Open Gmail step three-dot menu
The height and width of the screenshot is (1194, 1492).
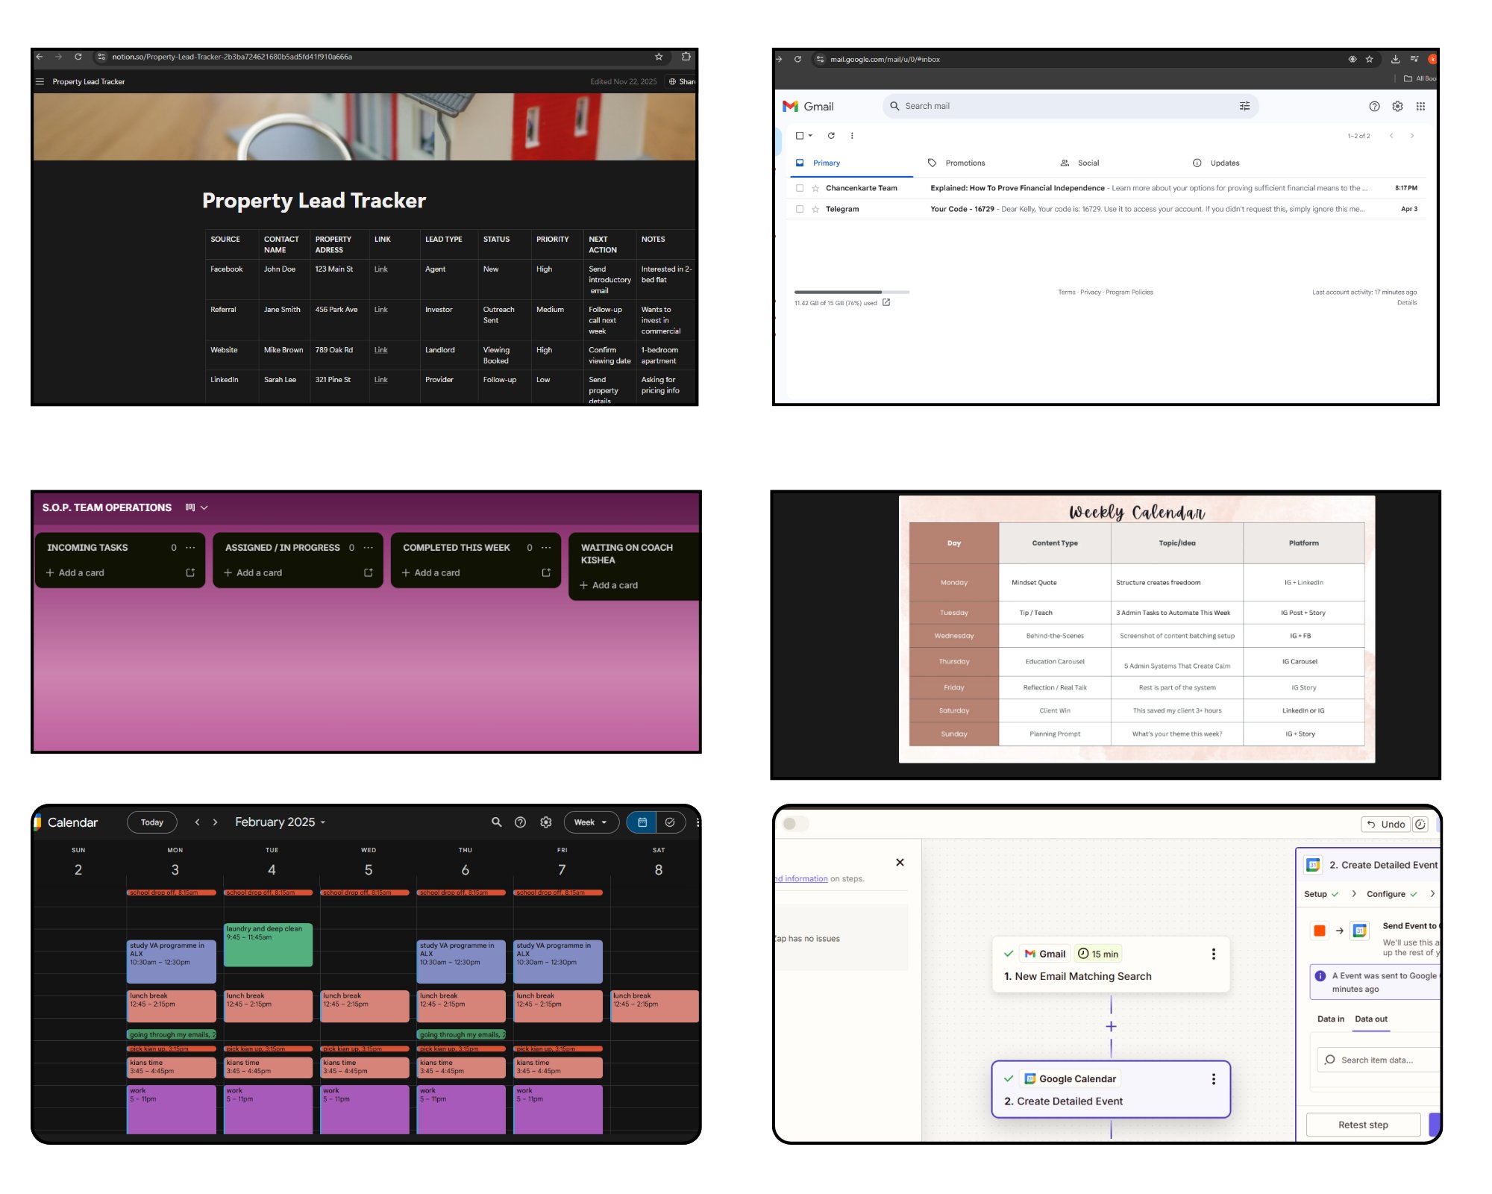click(1213, 954)
